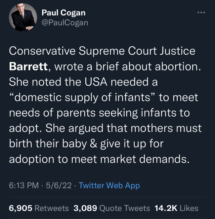Show the Likes list label
This screenshot has height=219, width=215.
(189, 208)
